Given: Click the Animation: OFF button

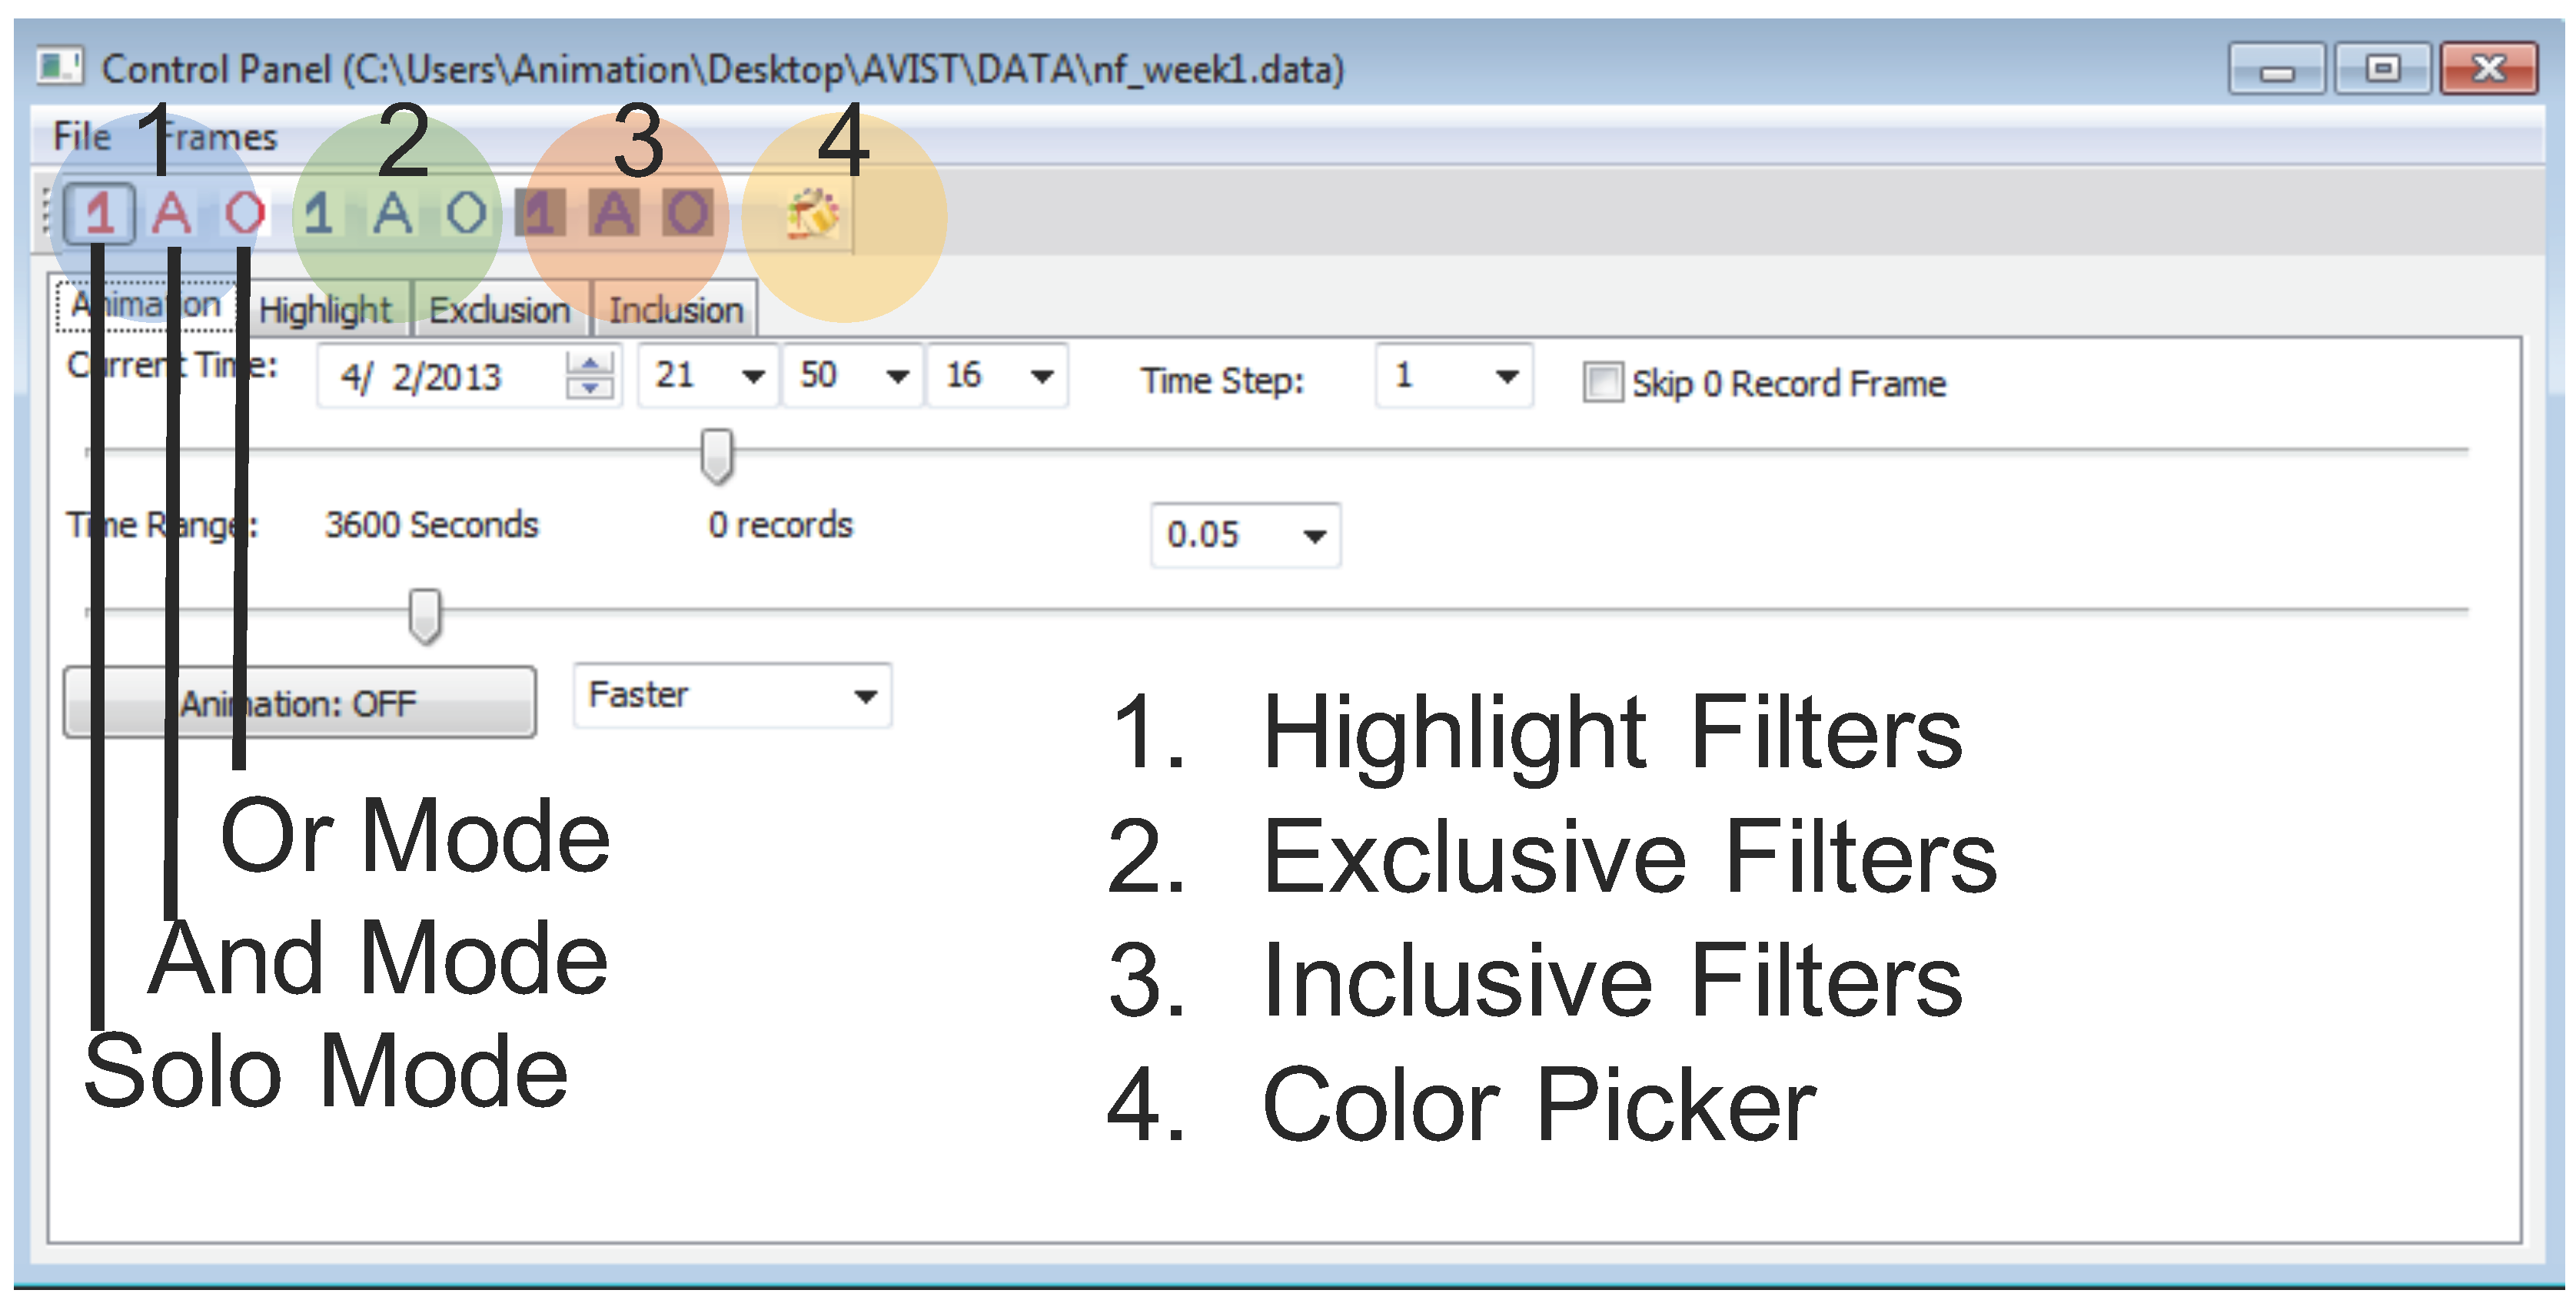Looking at the screenshot, I should click(x=299, y=703).
